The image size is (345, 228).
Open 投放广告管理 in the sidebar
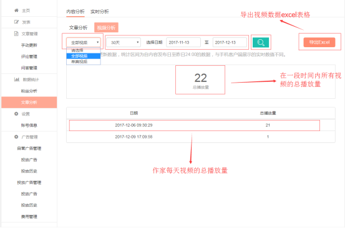pyautogui.click(x=29, y=183)
